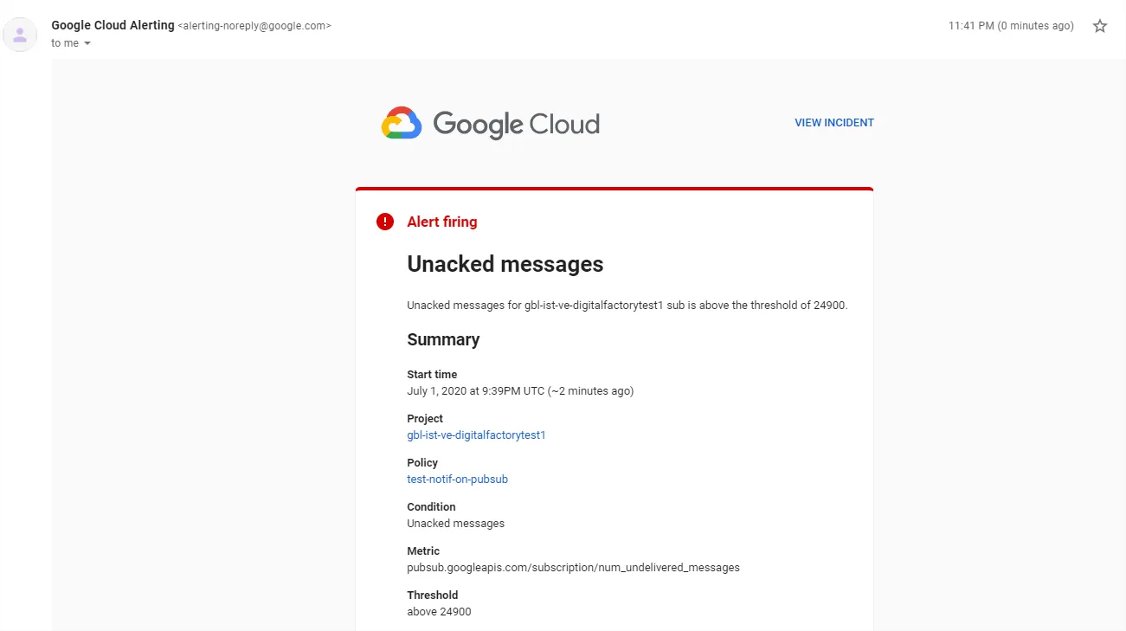
Task: Open the test-notif-on-pubsub policy link
Action: click(457, 480)
